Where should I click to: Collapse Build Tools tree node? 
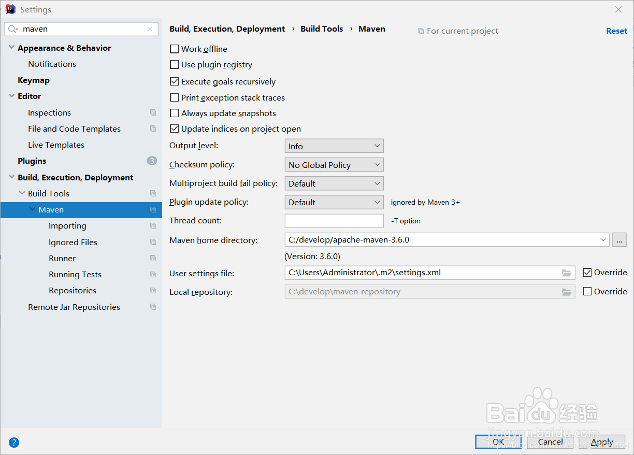pos(22,193)
